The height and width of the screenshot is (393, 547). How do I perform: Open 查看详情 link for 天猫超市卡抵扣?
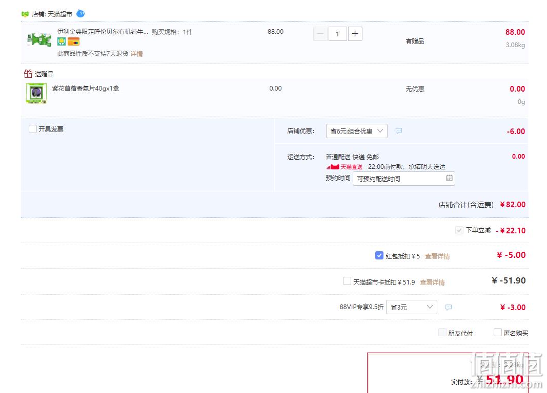(432, 282)
